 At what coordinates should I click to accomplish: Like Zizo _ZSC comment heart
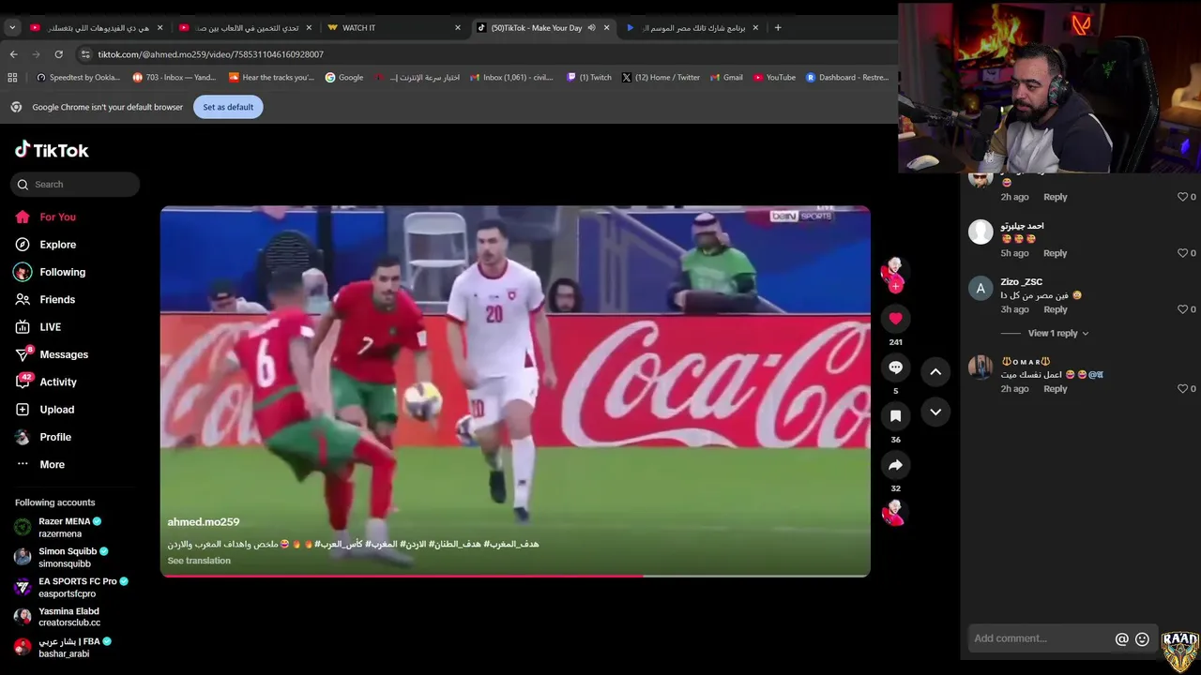(x=1183, y=309)
